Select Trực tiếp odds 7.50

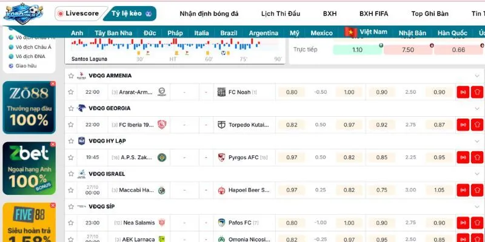(408, 50)
